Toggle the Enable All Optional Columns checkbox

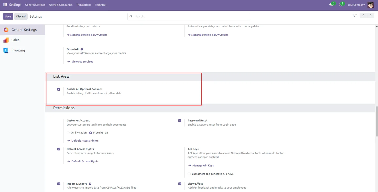pyautogui.click(x=59, y=89)
